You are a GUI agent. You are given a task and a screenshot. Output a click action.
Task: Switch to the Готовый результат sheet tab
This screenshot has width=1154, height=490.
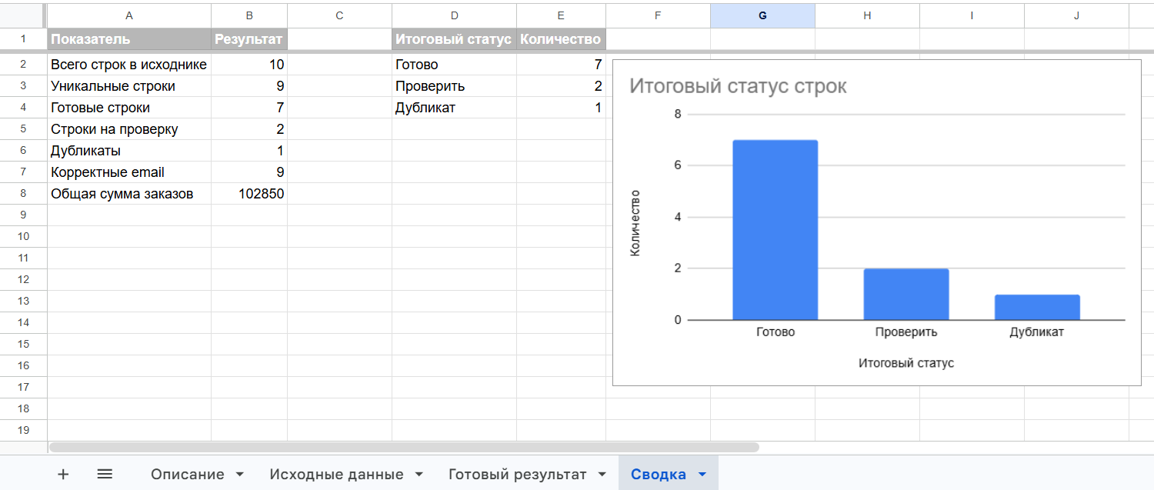(517, 475)
